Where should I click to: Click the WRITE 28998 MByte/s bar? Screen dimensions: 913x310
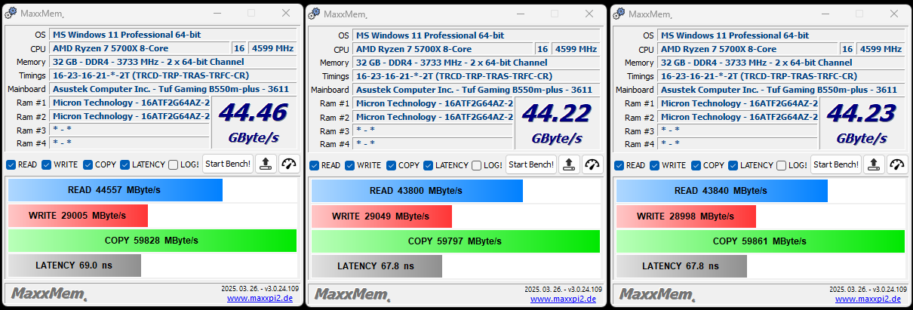686,216
